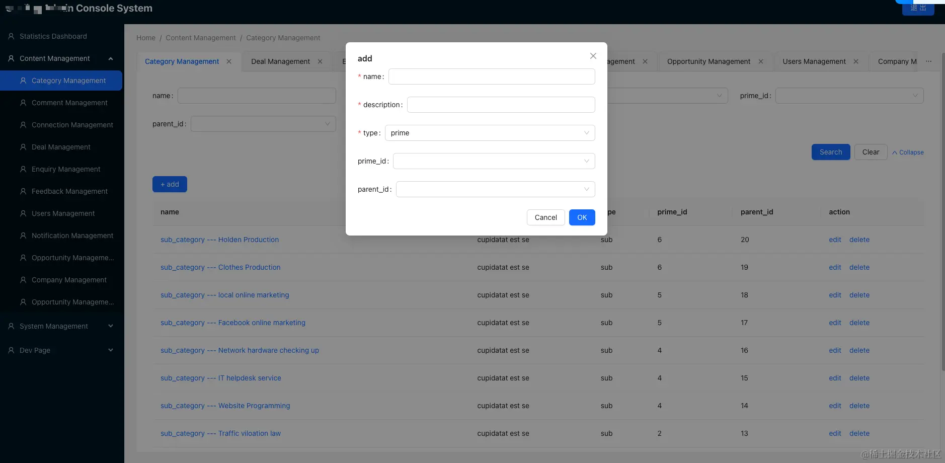Open sub_category Website Programming link
The width and height of the screenshot is (945, 463).
(225, 406)
